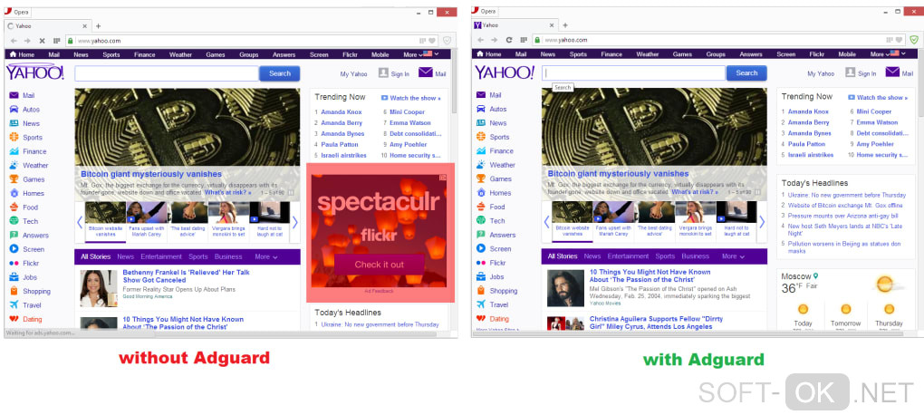
Task: Show previous carousel stories with left arrow, with-Adguard window
Action: 546,222
